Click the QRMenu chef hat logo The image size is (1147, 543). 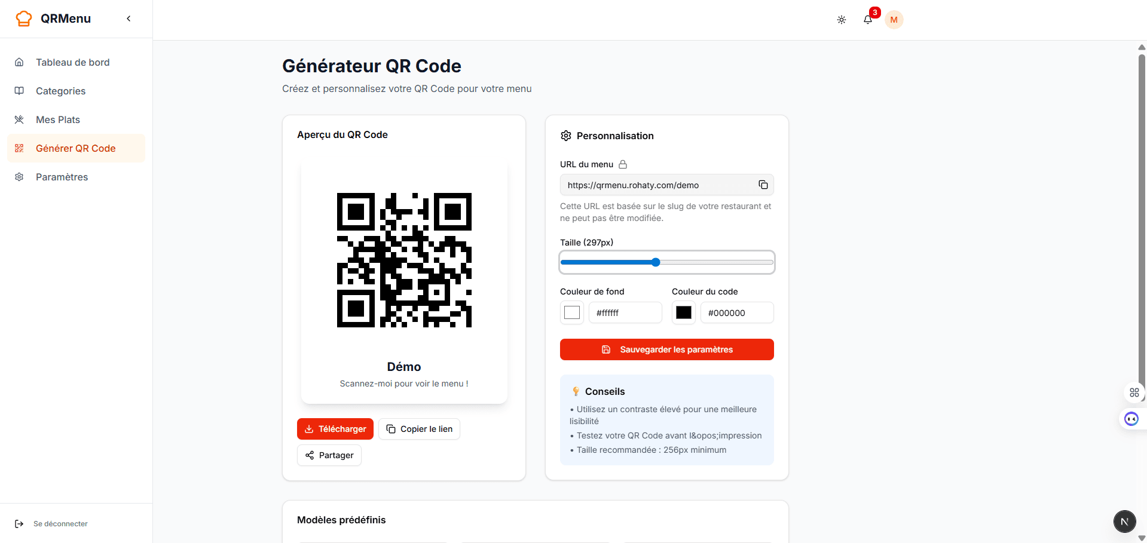pyautogui.click(x=23, y=18)
